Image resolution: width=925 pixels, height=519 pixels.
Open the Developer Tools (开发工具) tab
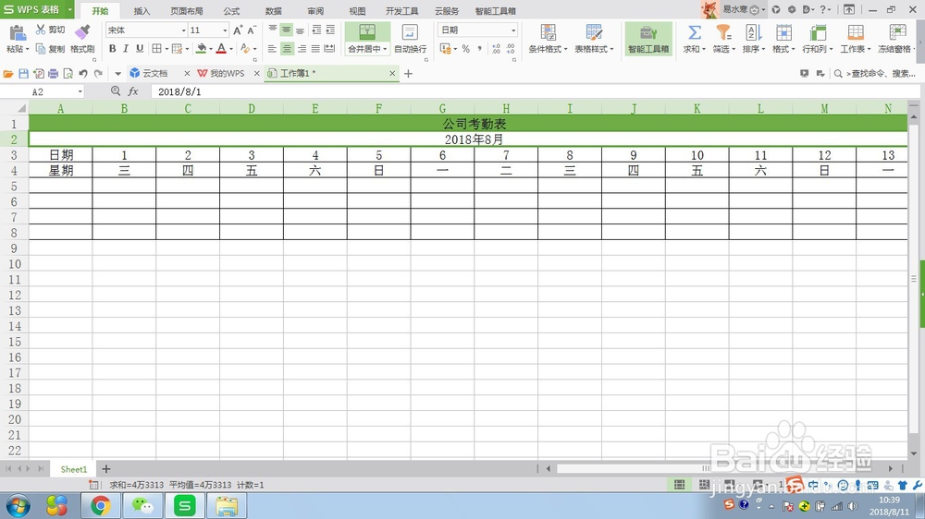[x=401, y=11]
